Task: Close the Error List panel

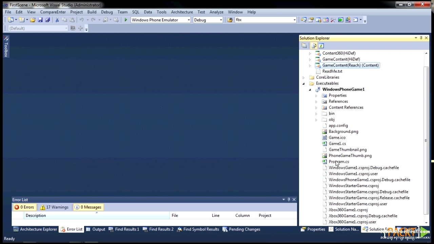Action: 294,200
